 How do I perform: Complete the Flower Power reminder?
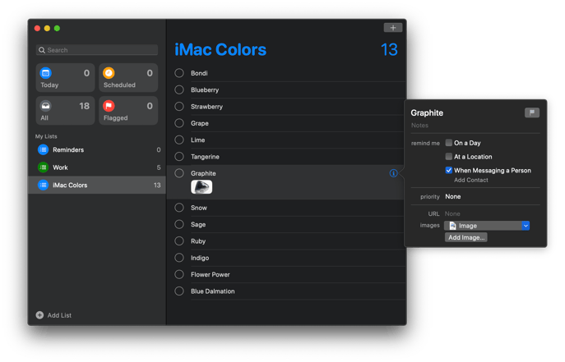(x=179, y=275)
